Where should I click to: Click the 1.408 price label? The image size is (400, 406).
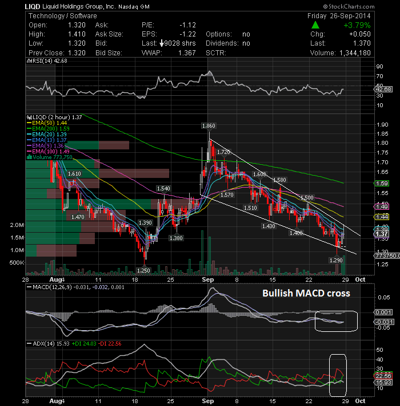click(x=296, y=233)
